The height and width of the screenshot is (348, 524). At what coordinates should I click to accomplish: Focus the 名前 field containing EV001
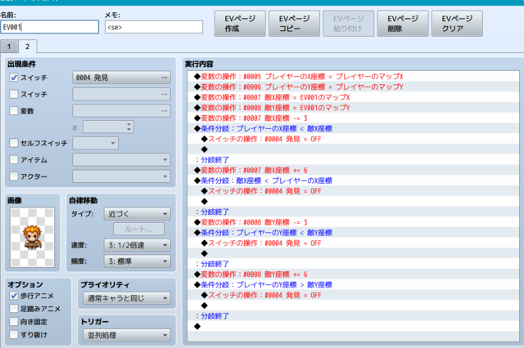click(x=49, y=27)
